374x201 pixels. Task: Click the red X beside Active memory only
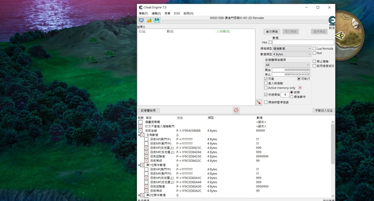(x=300, y=88)
